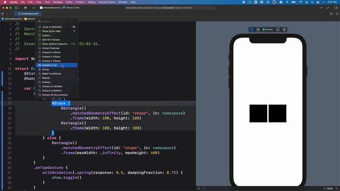Choose Extract to Method
The height and width of the screenshot is (191, 340).
click(57, 91)
